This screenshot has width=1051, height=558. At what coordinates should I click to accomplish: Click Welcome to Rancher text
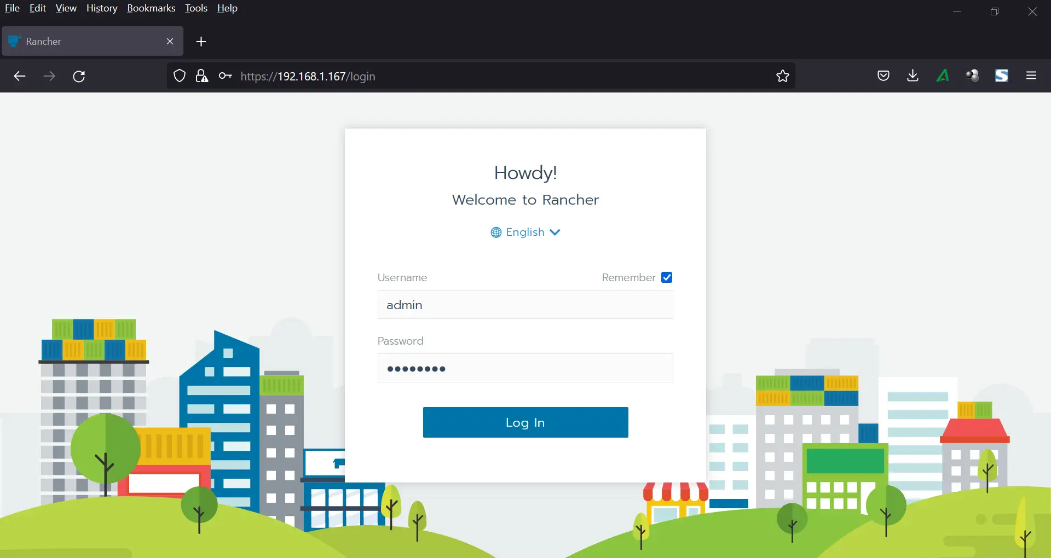pyautogui.click(x=525, y=200)
